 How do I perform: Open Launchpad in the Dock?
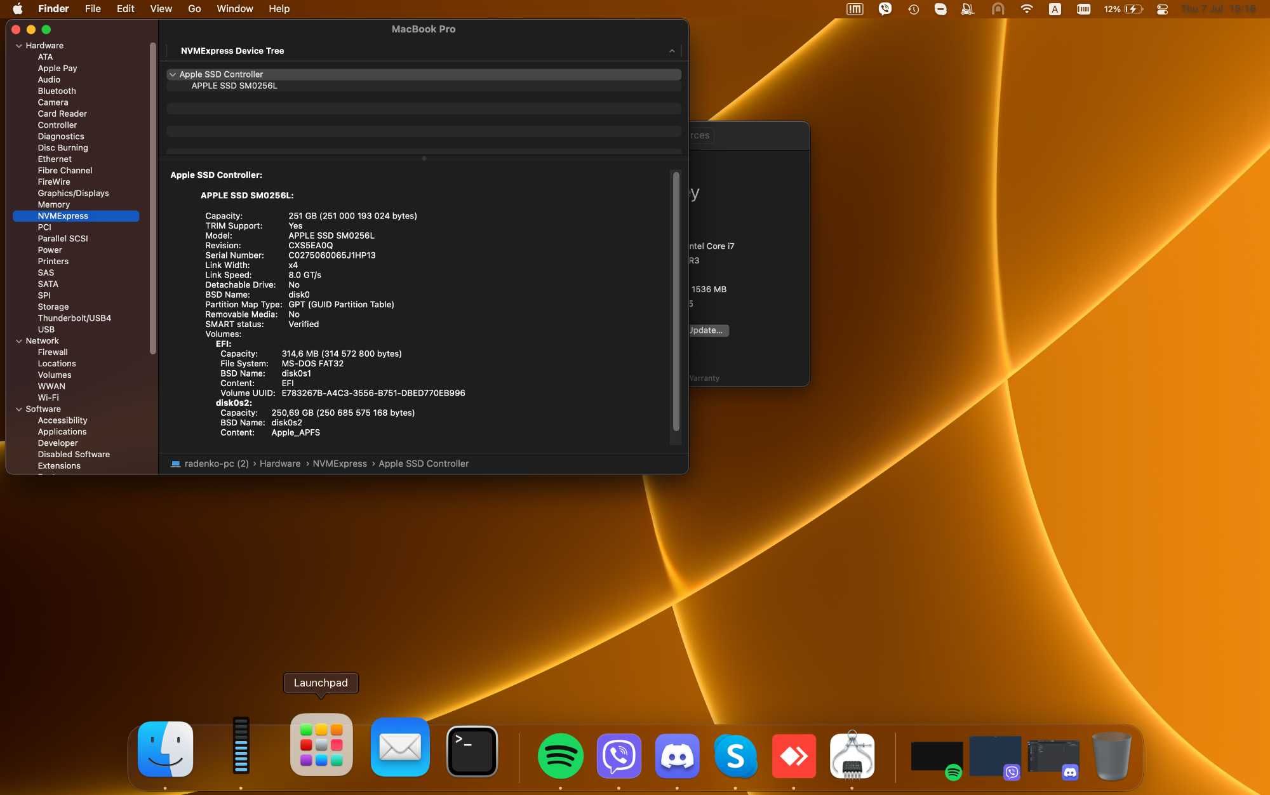click(x=321, y=745)
